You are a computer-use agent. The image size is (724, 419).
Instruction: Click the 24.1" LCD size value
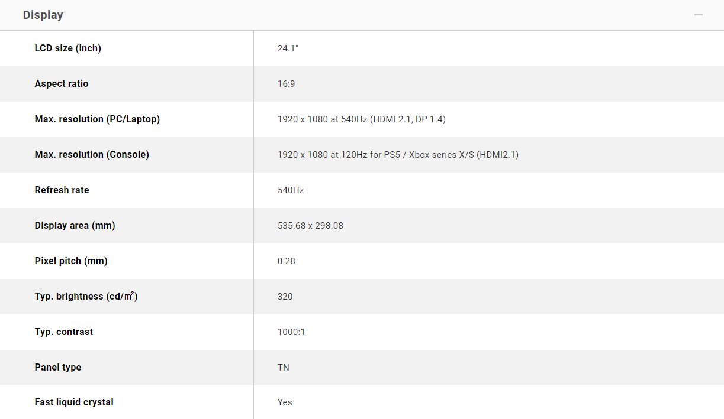coord(288,48)
